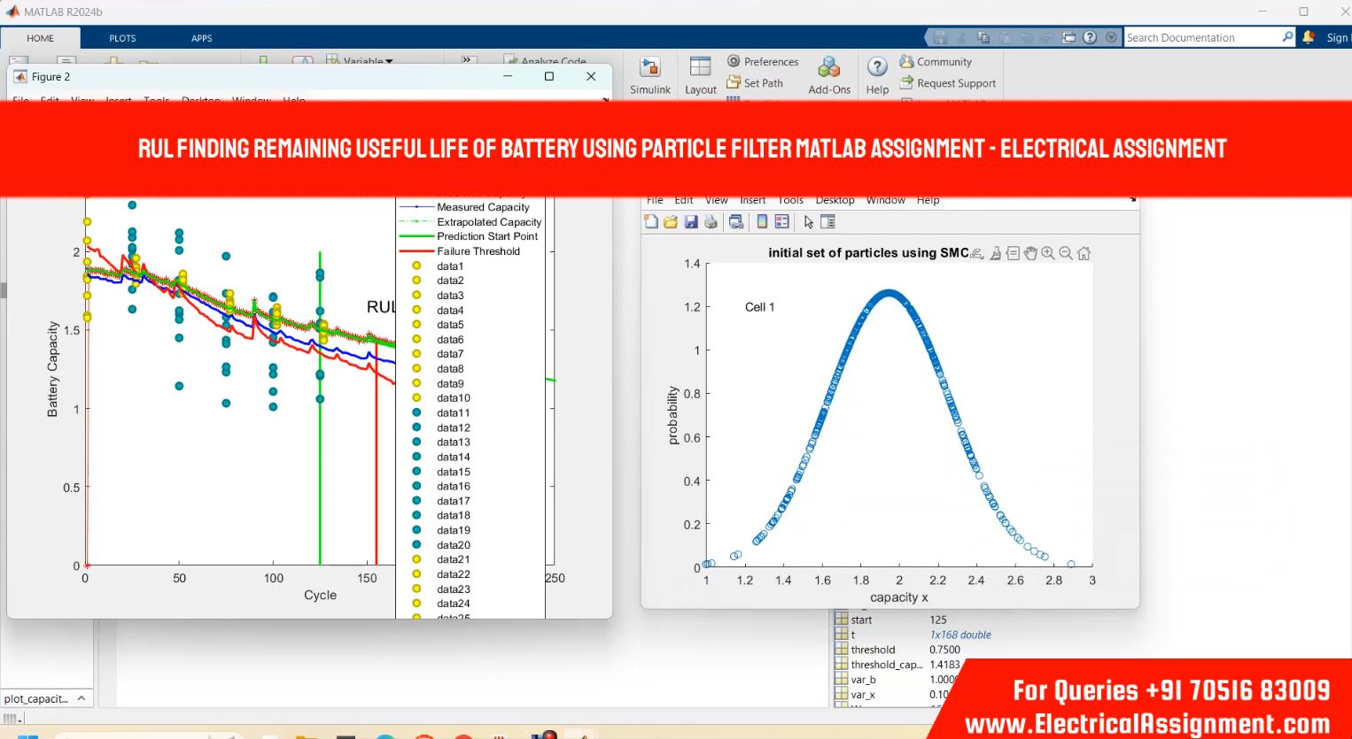Image resolution: width=1352 pixels, height=739 pixels.
Task: Restore view with the axes Home icon
Action: [x=1084, y=253]
